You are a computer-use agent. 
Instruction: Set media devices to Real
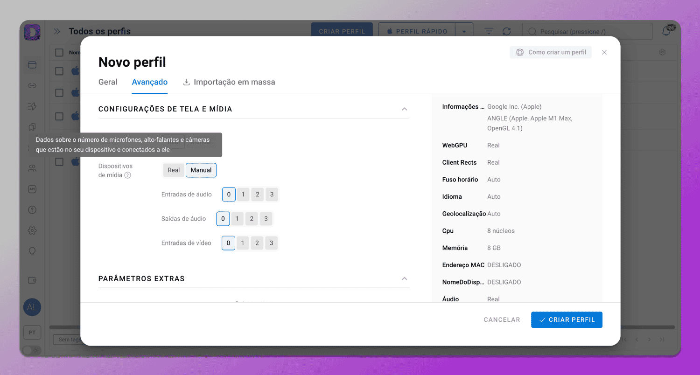coord(174,170)
